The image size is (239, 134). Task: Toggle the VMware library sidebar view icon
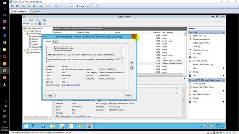coord(78,6)
